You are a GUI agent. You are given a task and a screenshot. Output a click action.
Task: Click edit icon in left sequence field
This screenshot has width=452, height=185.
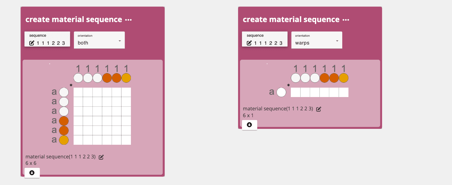click(x=32, y=43)
